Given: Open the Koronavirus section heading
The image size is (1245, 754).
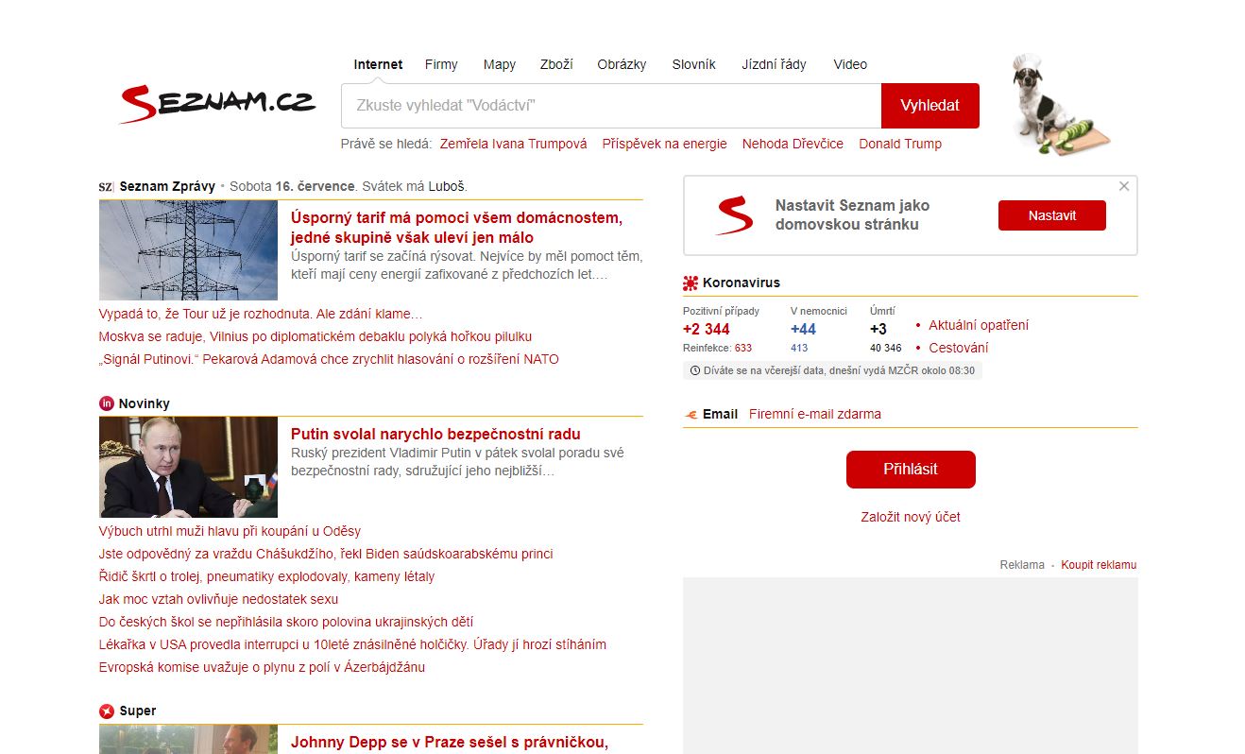Looking at the screenshot, I should click(x=742, y=283).
